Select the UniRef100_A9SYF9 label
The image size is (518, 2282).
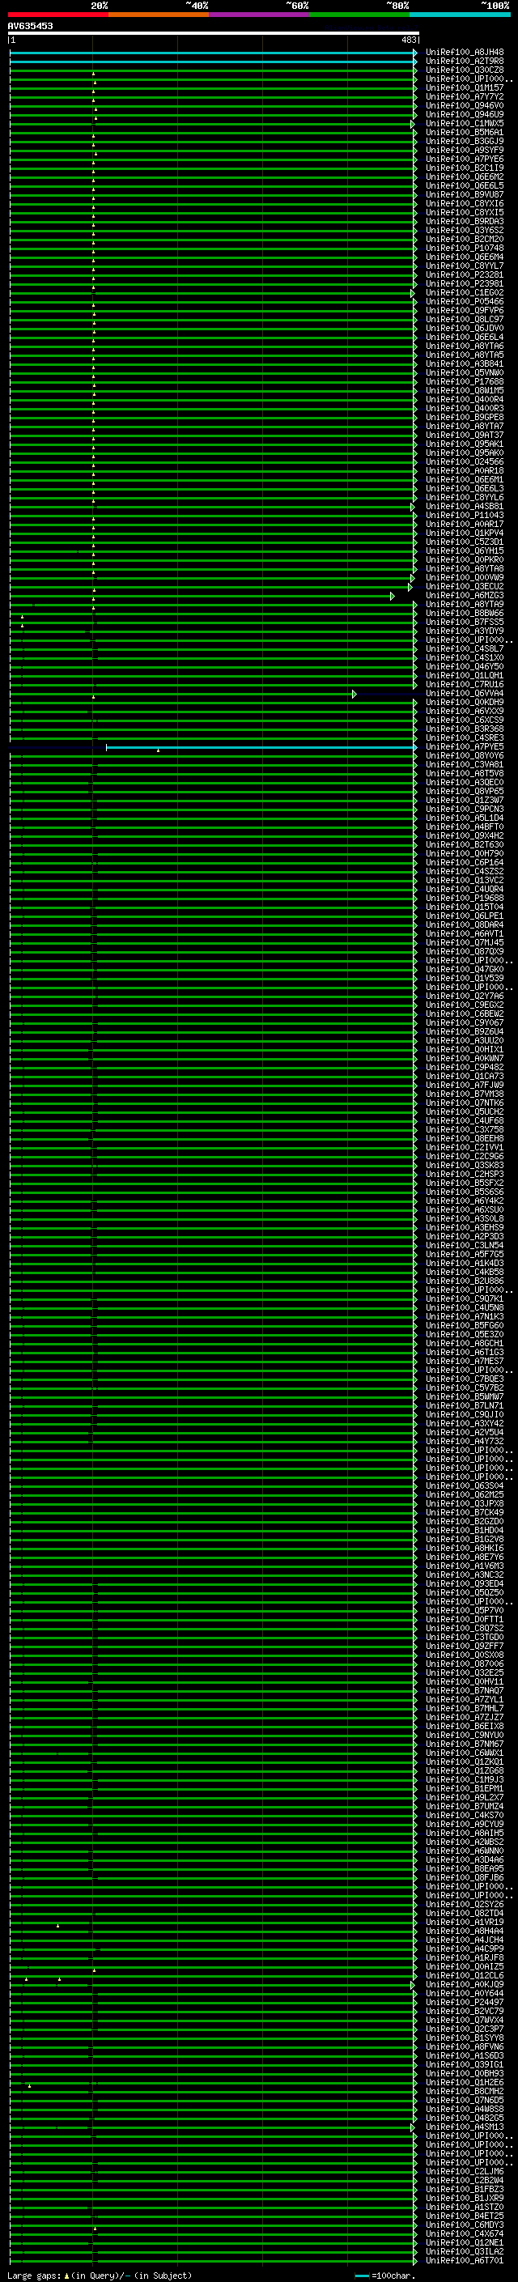pyautogui.click(x=464, y=150)
